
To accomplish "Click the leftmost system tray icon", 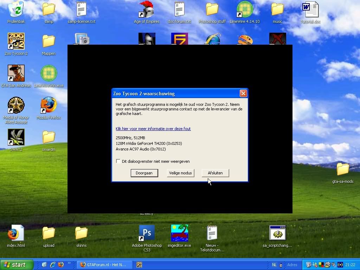I will [309, 265].
